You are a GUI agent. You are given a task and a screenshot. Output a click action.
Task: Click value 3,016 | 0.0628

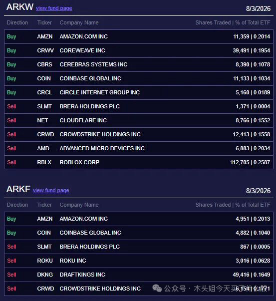(x=253, y=261)
